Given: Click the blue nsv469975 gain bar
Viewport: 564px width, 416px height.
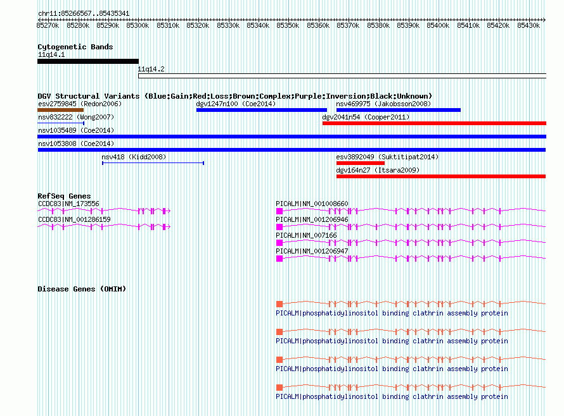Looking at the screenshot, I should pos(398,110).
